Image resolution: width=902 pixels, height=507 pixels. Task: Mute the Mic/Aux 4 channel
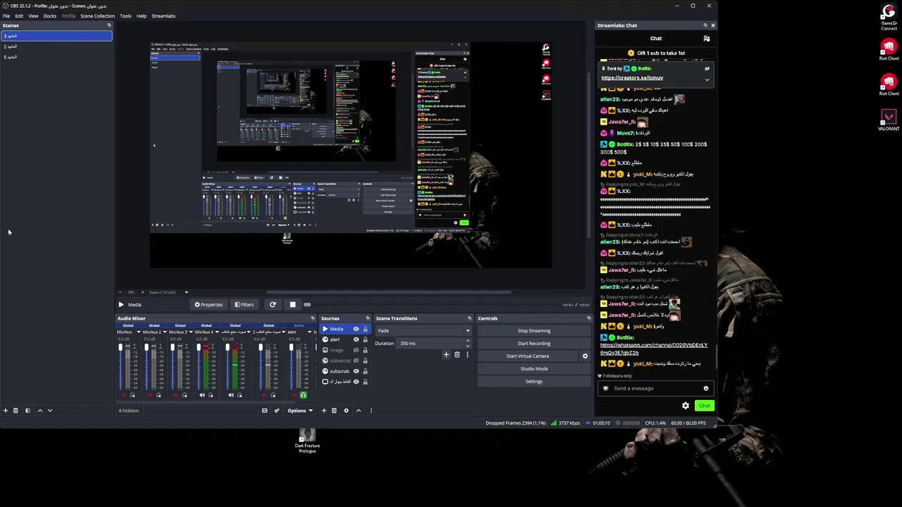(x=202, y=396)
